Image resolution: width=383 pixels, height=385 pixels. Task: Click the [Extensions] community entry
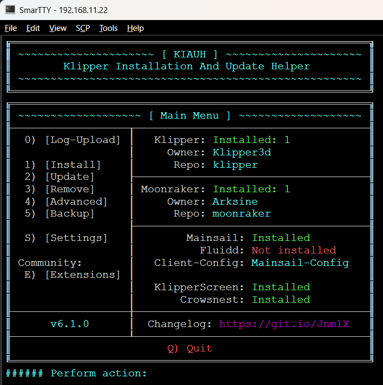[x=82, y=275]
